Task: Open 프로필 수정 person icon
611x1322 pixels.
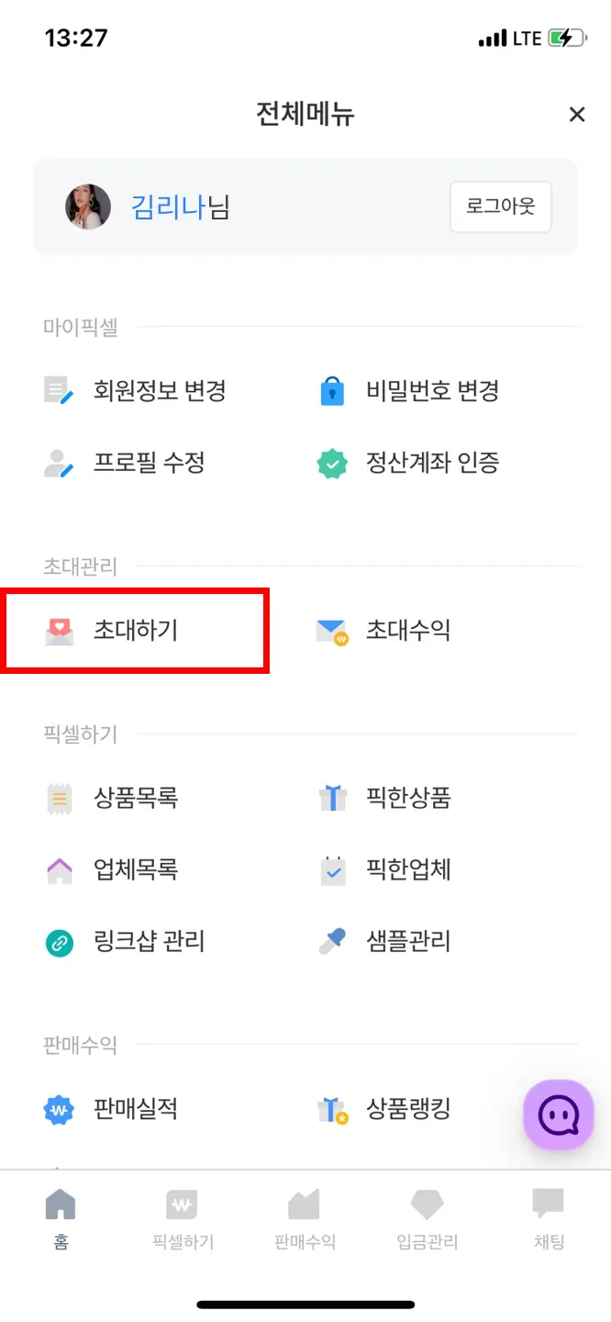Action: (59, 463)
